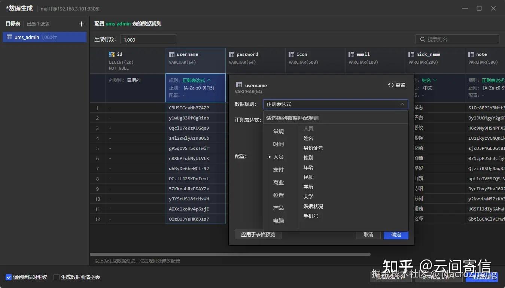Select the 常规 category in rule list
This screenshot has height=288, width=505.
[x=279, y=131]
